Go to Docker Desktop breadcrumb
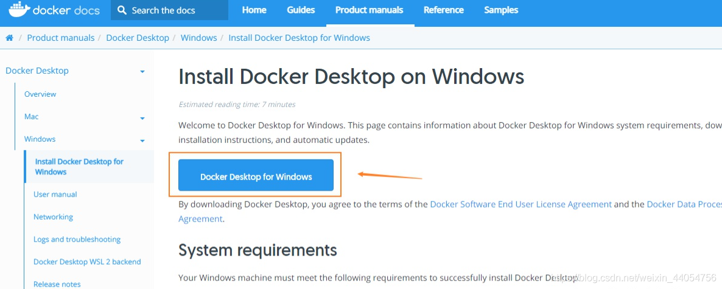The width and height of the screenshot is (722, 289). click(x=138, y=38)
